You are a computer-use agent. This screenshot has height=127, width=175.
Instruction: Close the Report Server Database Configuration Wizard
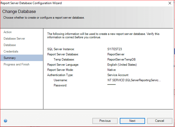pyautogui.click(x=170, y=3)
